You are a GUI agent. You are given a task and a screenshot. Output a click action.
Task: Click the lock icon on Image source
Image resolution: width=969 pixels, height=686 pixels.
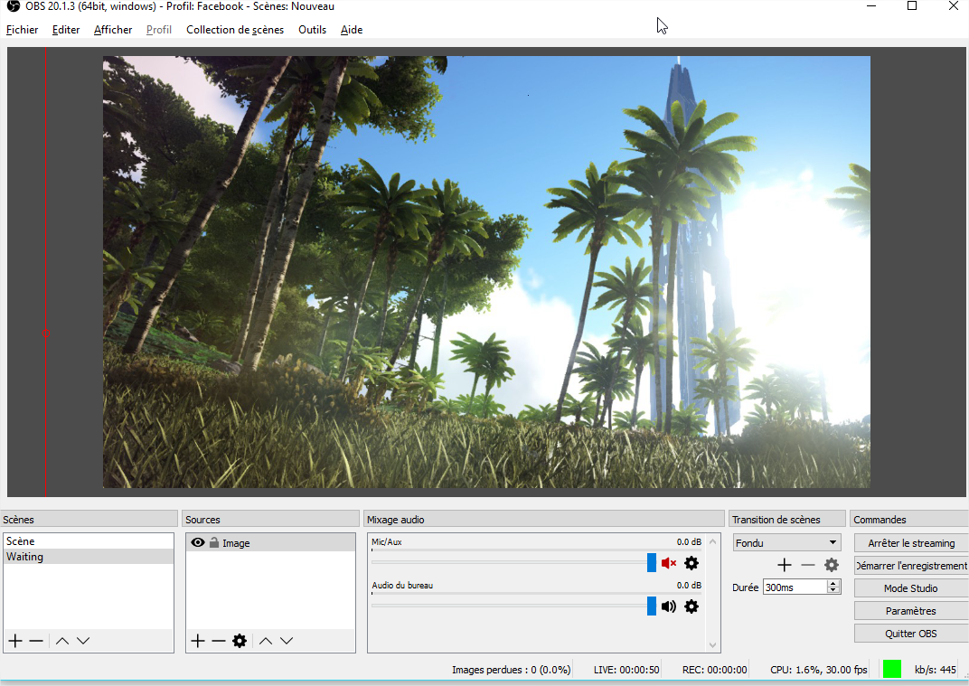pos(214,542)
